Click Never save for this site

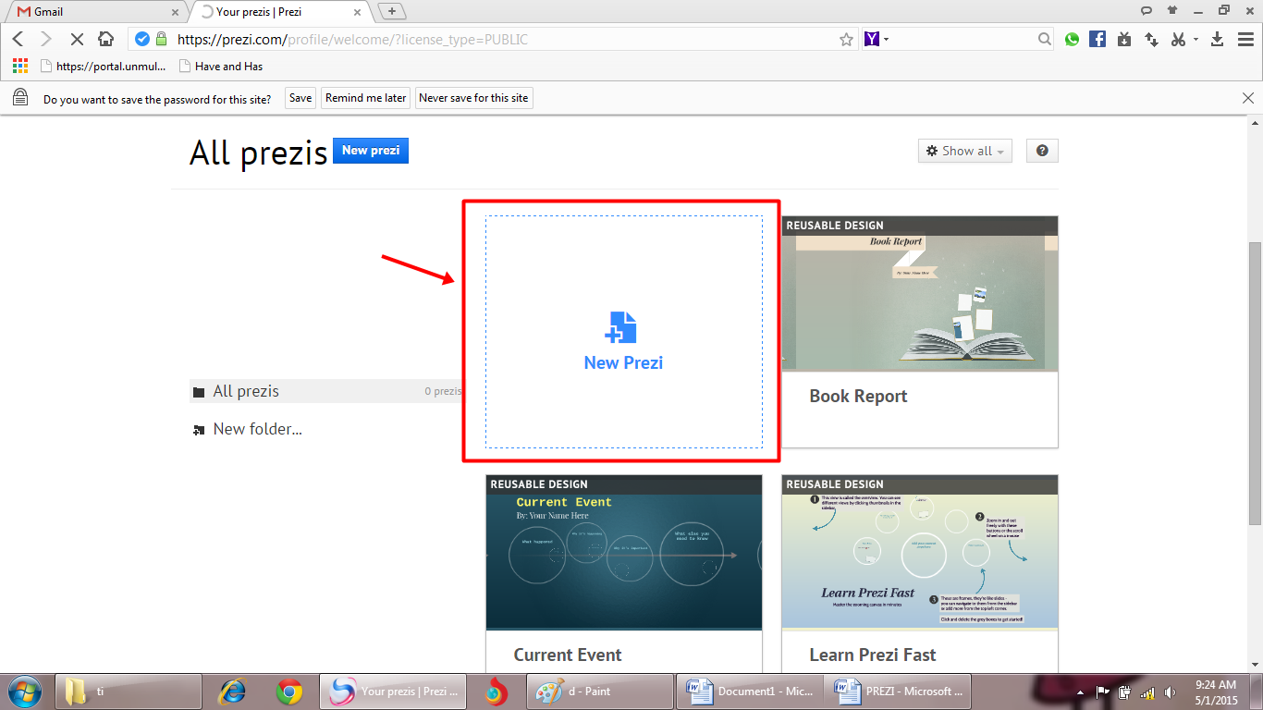point(473,98)
